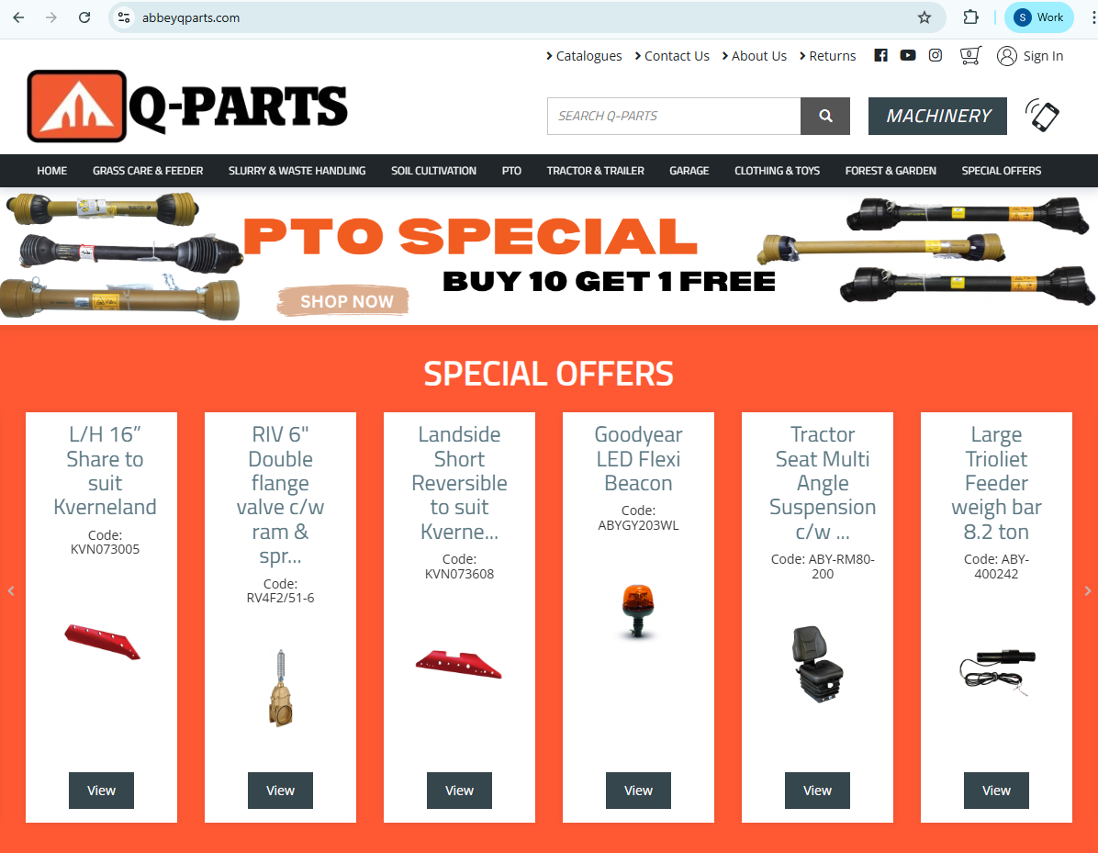1098x853 pixels.
Task: Open the Slurry & Waste Handling menu
Action: coord(297,171)
